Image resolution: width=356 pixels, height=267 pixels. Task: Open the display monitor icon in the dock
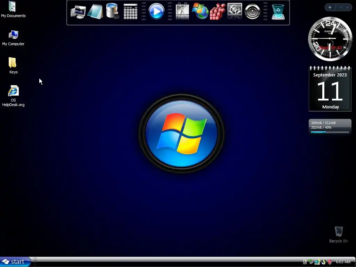pyautogui.click(x=78, y=12)
